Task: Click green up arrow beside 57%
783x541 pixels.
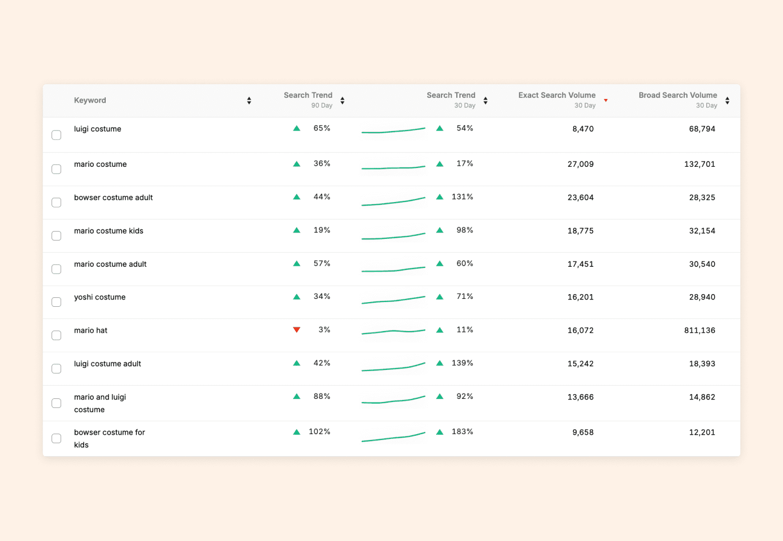Action: coord(297,264)
